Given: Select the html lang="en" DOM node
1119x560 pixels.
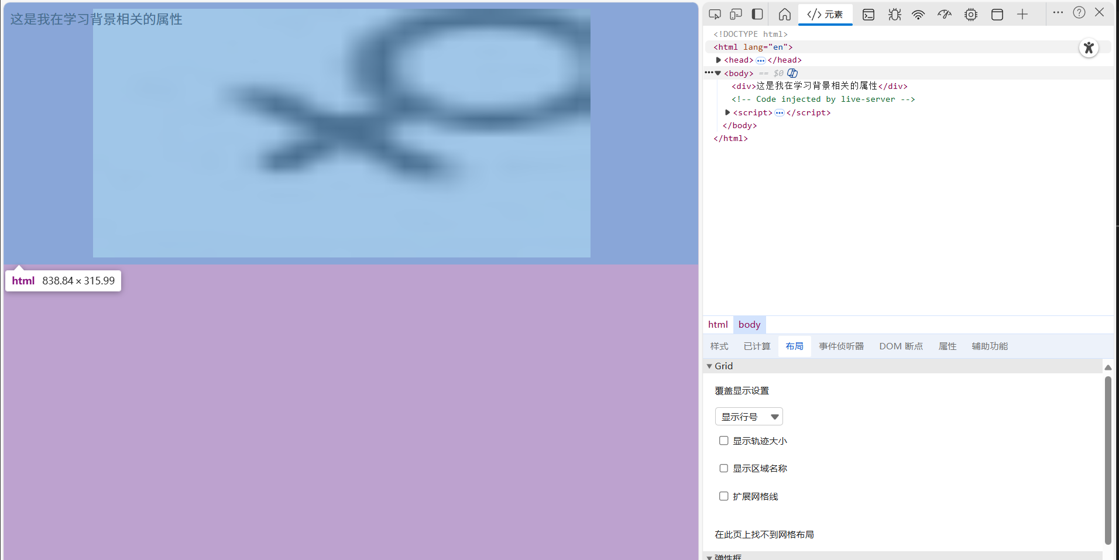Looking at the screenshot, I should (753, 47).
